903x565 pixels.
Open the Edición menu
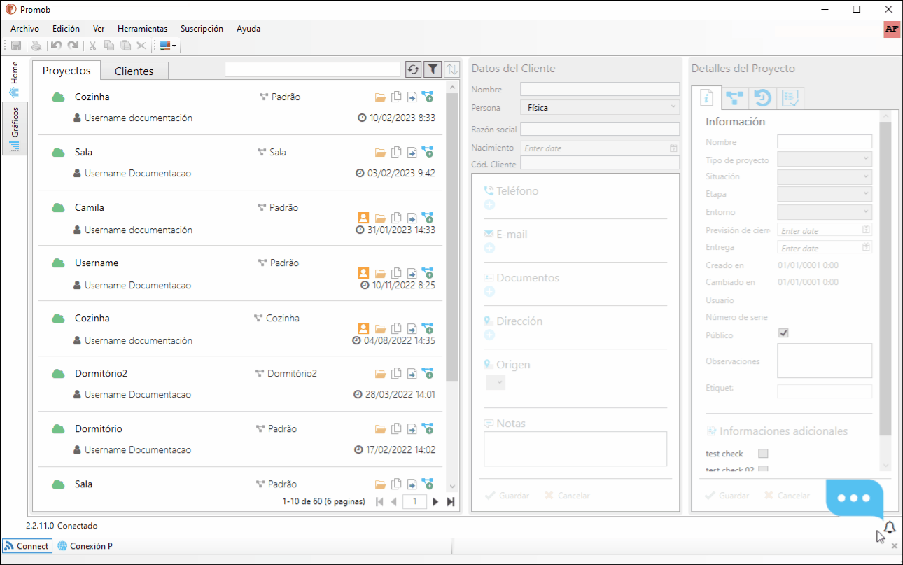66,29
